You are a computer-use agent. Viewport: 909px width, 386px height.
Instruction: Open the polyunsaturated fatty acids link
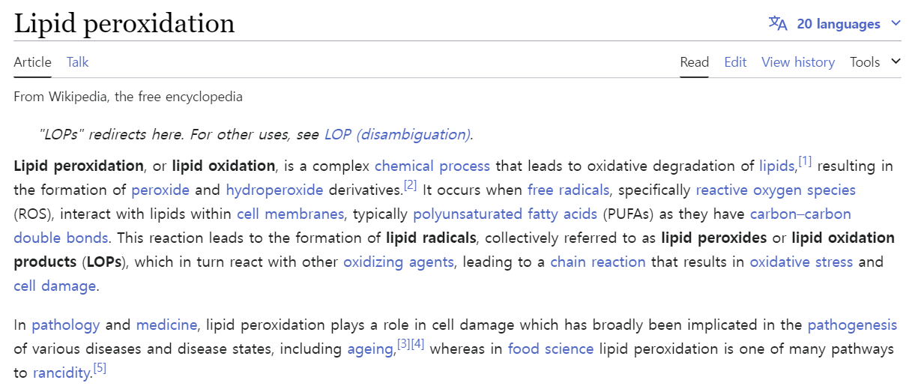click(506, 214)
